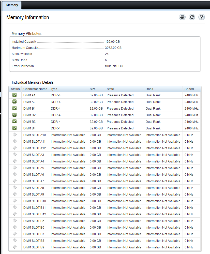This screenshot has height=254, width=210.
Task: Open the Help question mark icon
Action: pos(201,17)
